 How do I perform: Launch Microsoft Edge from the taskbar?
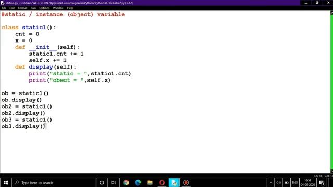click(x=138, y=182)
